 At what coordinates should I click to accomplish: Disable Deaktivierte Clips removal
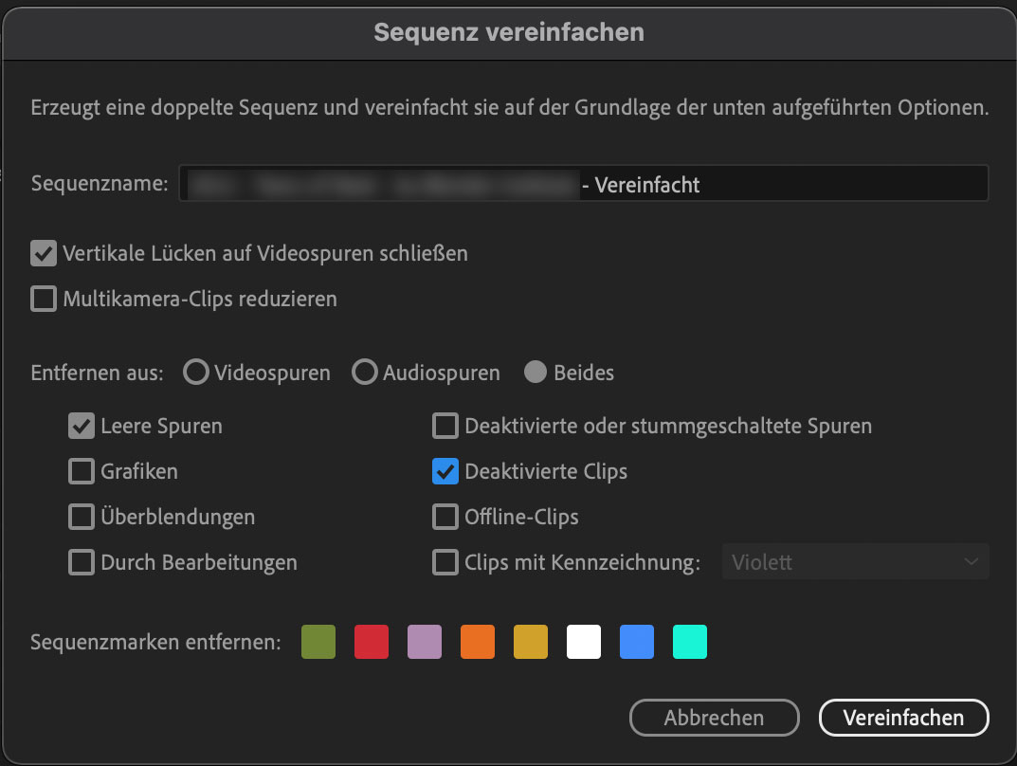[445, 471]
